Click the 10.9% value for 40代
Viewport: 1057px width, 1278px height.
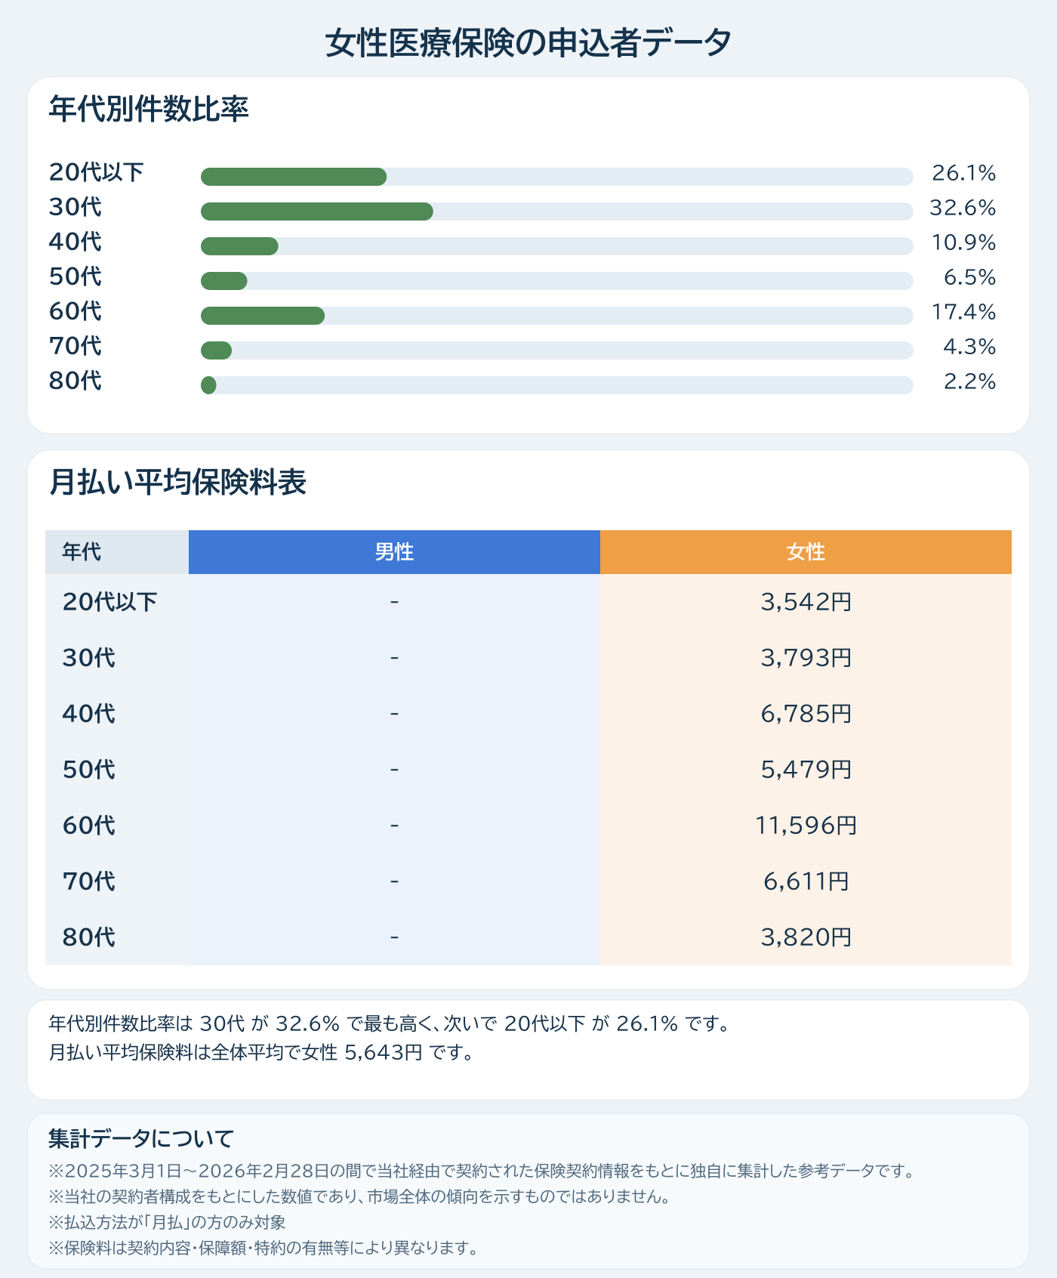coord(963,242)
